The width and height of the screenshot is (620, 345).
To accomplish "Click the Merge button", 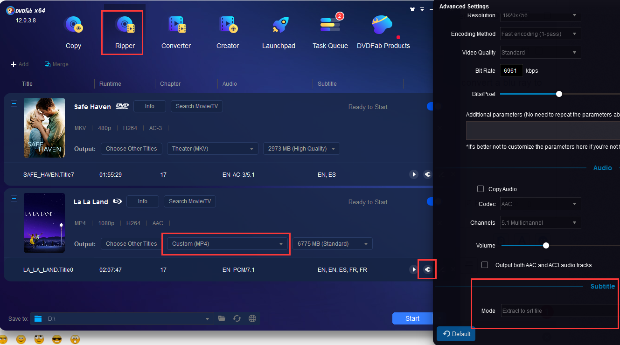I will click(x=56, y=64).
